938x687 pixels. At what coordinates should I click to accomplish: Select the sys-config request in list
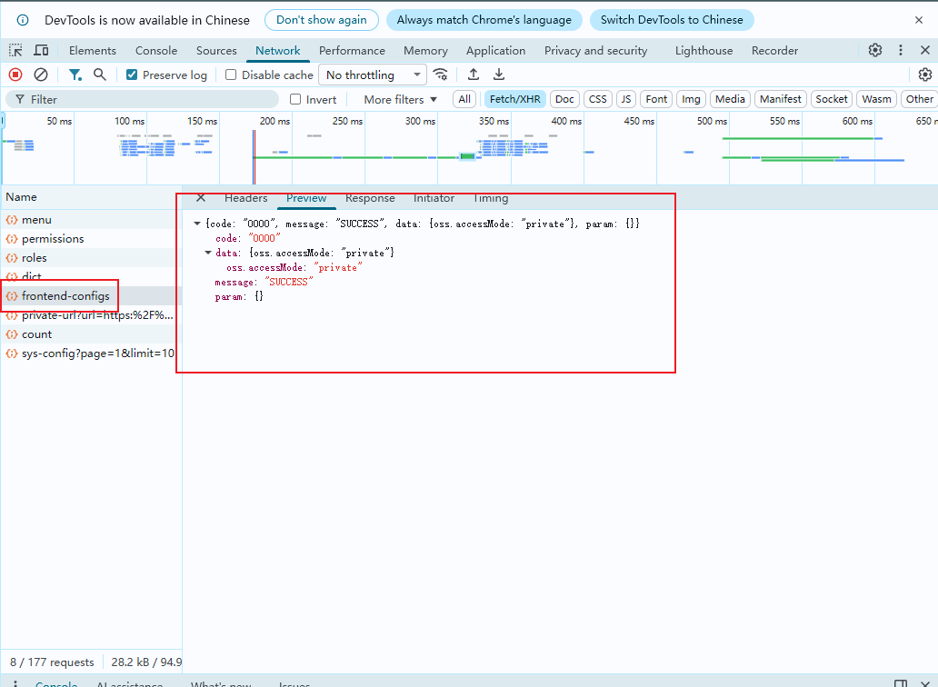[97, 353]
